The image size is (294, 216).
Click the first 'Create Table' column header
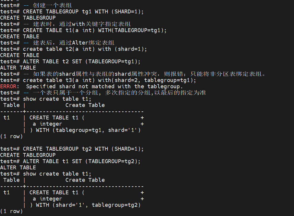85,105
